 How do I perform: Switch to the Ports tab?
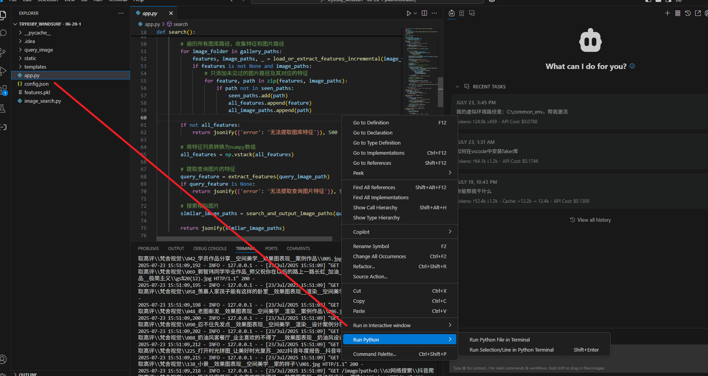click(271, 248)
